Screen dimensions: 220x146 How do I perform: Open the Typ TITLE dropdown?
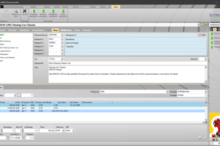[62, 59]
